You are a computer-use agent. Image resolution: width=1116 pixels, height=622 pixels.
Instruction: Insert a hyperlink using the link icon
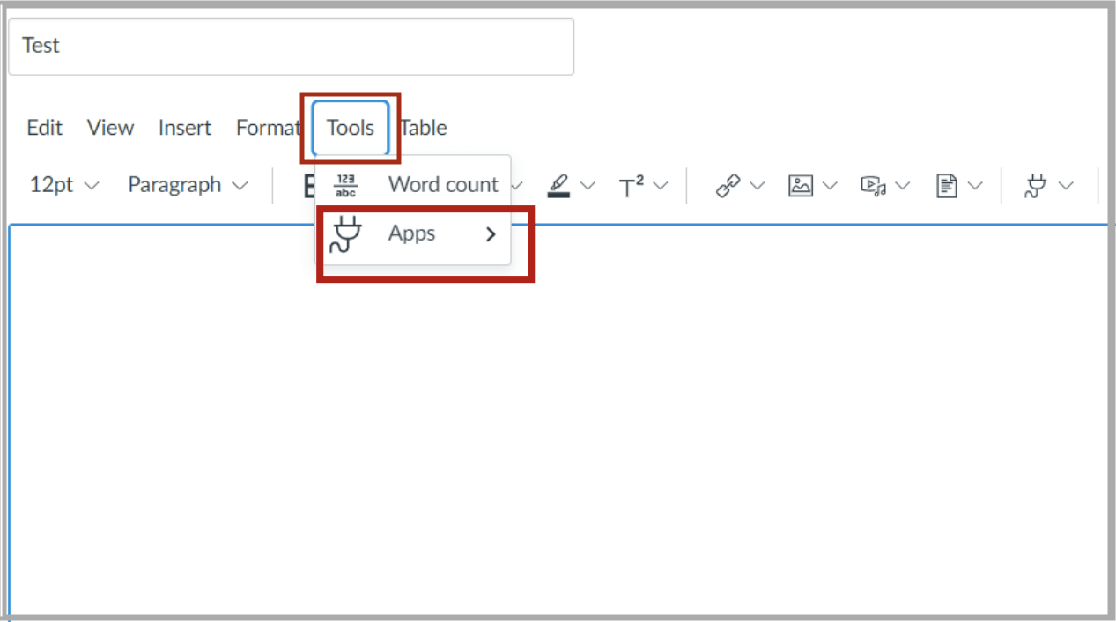(x=728, y=185)
